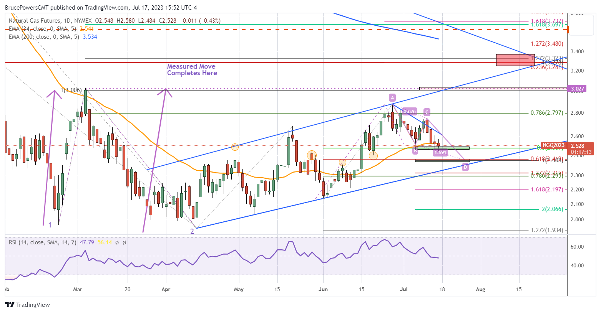Screen dimensions: 601x313
Task: Click the H2.580 high value in legend
Action: [x=126, y=21]
